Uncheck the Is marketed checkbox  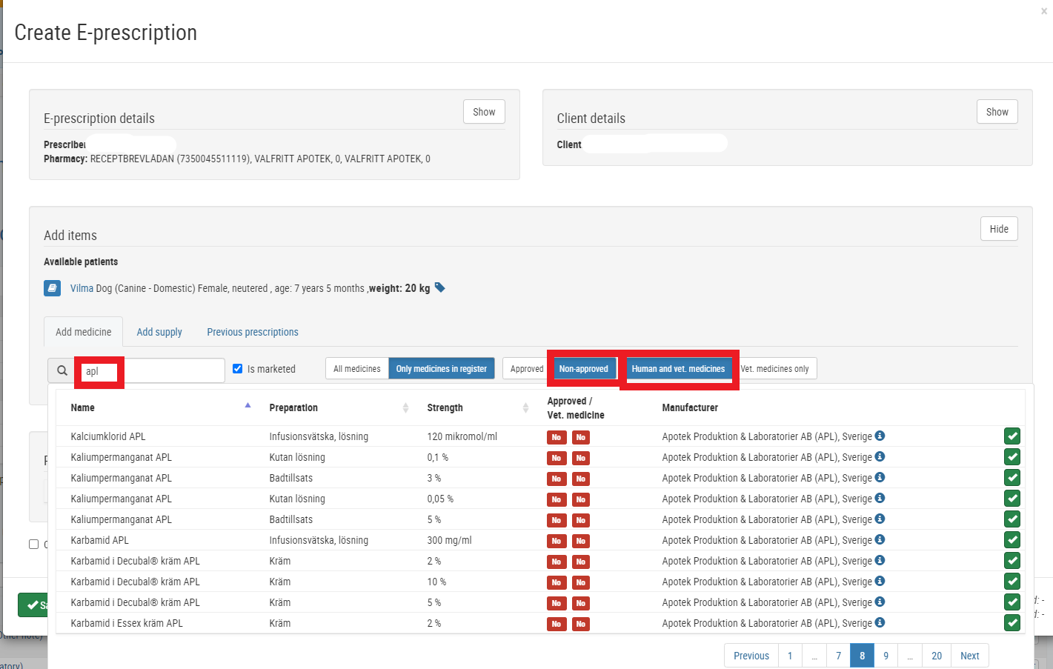point(238,368)
